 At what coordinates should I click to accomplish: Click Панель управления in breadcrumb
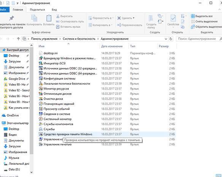44,39
